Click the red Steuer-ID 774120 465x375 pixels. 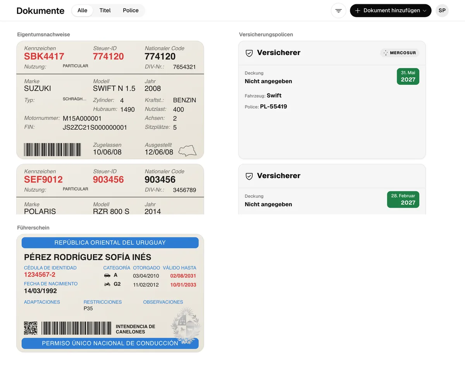coord(108,57)
